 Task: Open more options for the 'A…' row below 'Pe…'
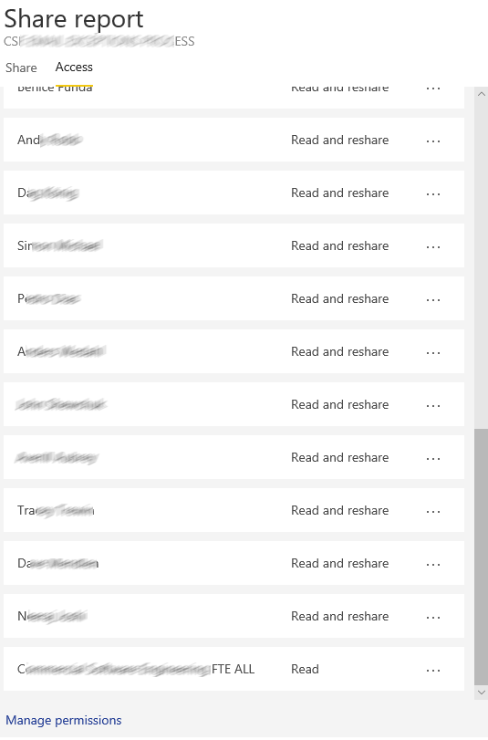click(x=432, y=352)
